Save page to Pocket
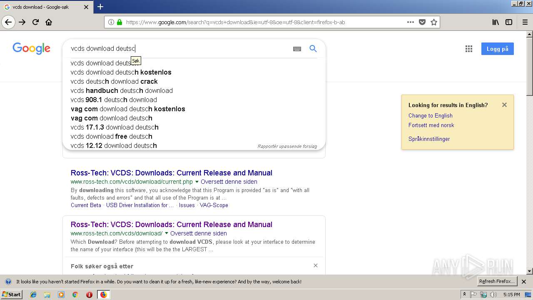 pos(422,22)
